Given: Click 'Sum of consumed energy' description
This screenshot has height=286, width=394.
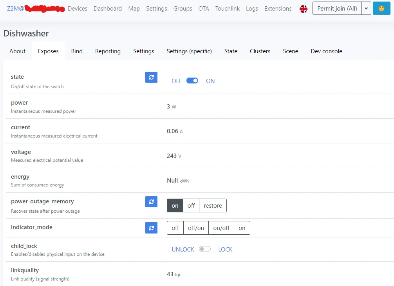Looking at the screenshot, I should pos(38,185).
